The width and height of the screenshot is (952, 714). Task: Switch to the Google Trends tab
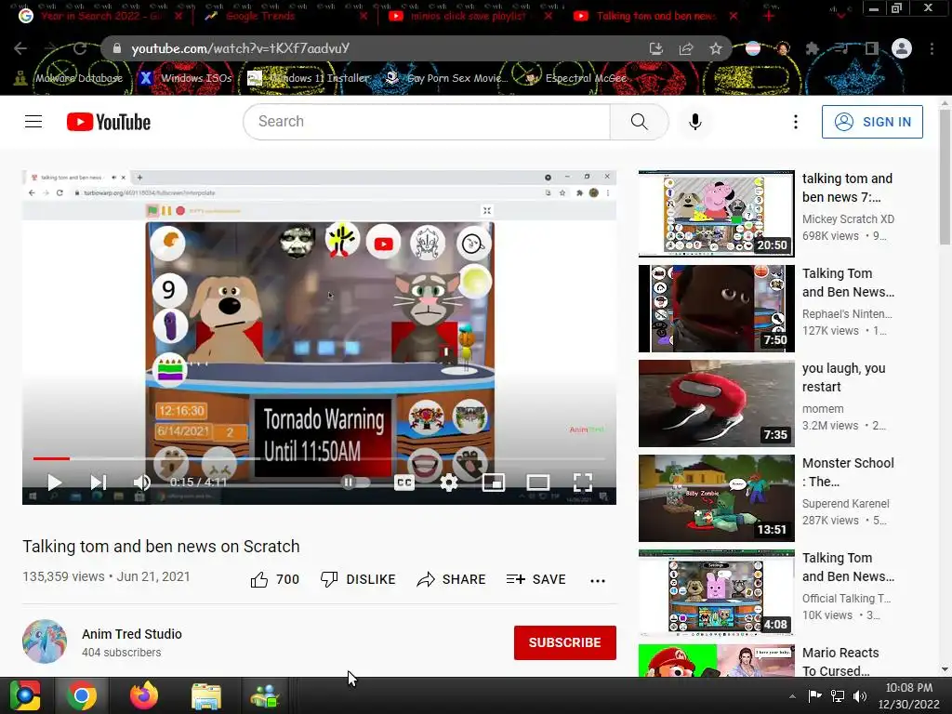click(285, 16)
